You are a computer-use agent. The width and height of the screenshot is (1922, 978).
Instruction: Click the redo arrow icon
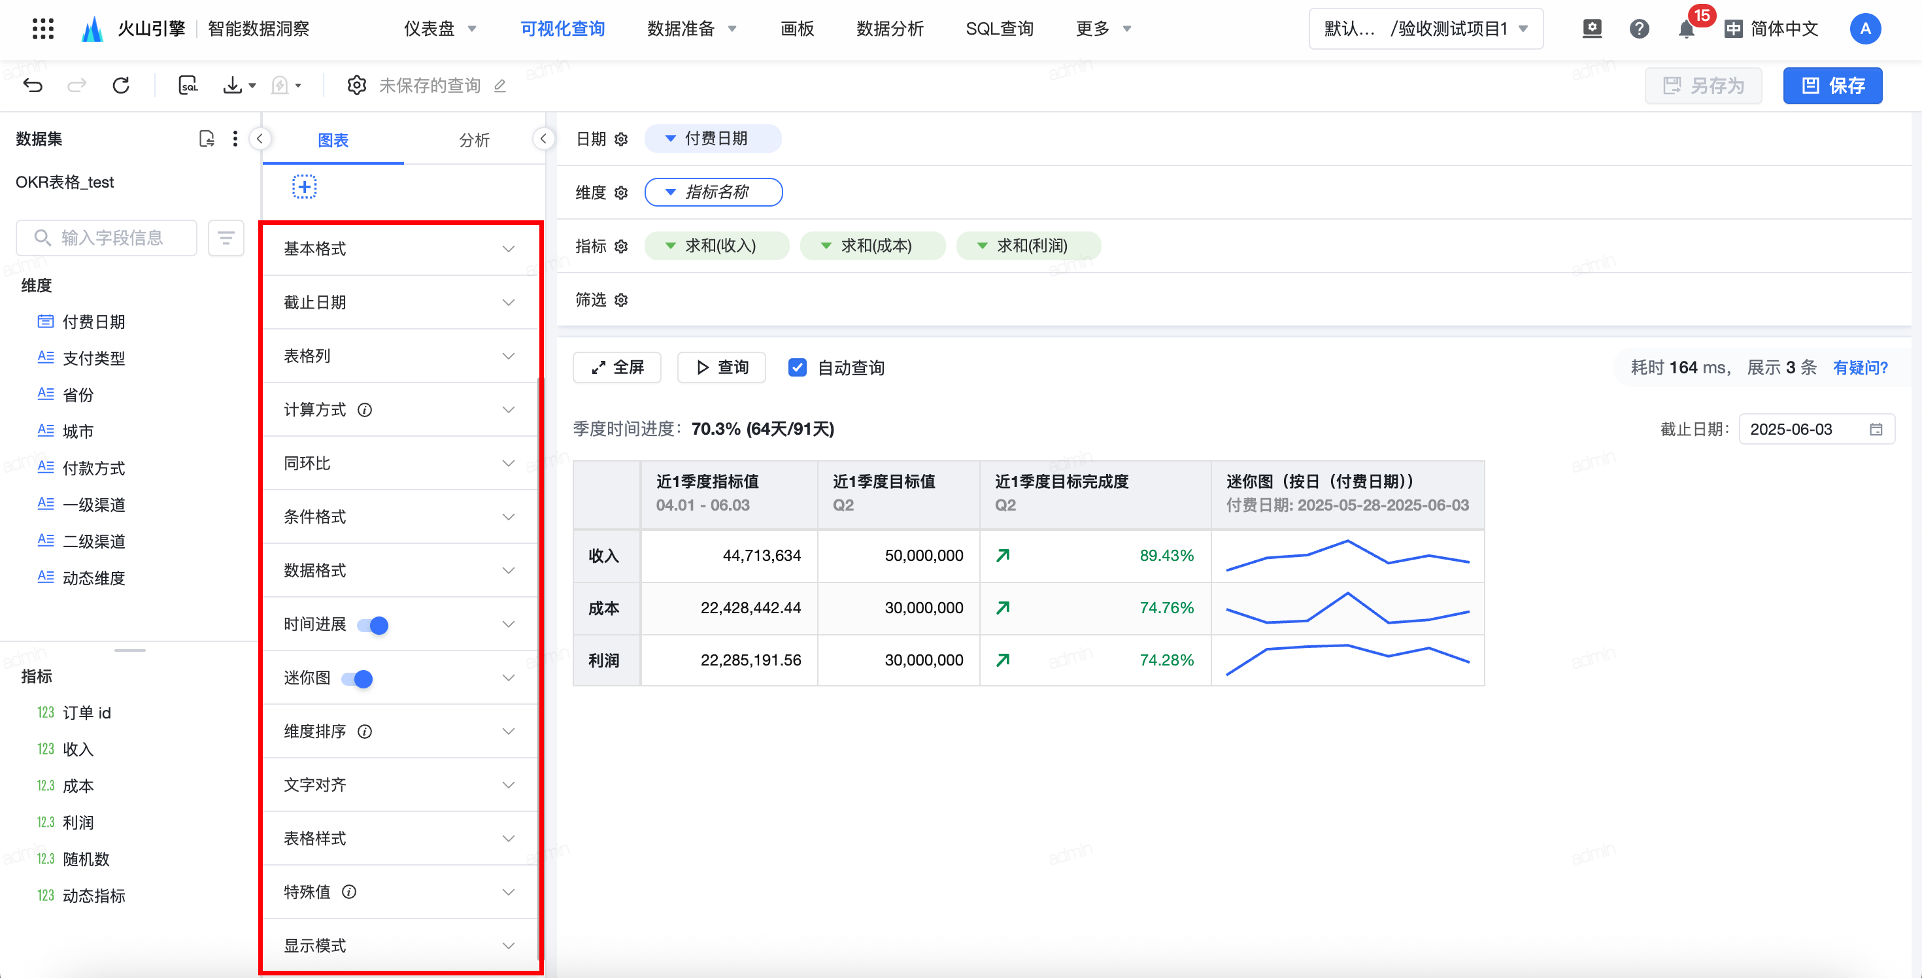click(77, 85)
